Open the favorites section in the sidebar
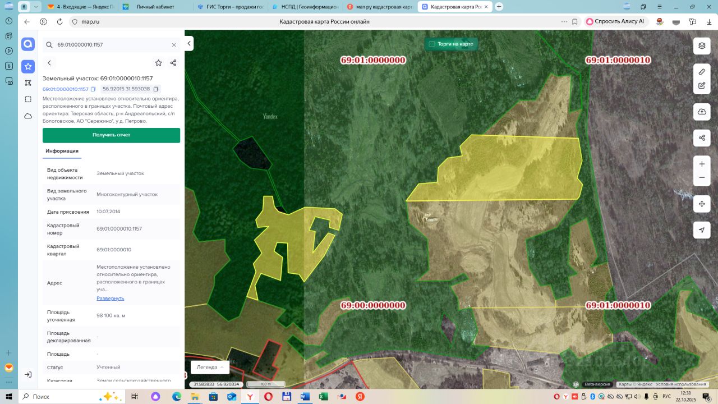Image resolution: width=718 pixels, height=404 pixels. (28, 66)
